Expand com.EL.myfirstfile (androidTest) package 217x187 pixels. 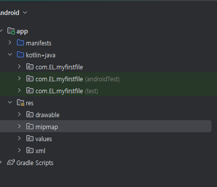point(19,78)
